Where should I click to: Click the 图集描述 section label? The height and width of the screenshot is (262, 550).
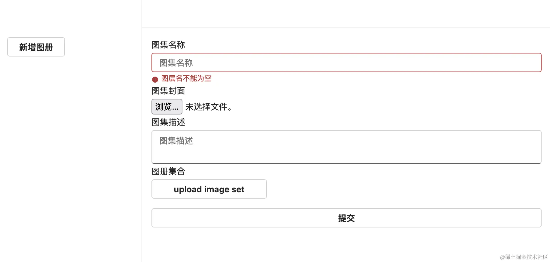tap(168, 122)
